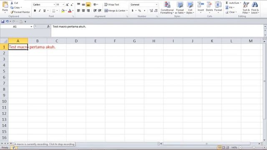267x150 pixels.
Task: Click the Format cells button
Action: [x=218, y=7]
